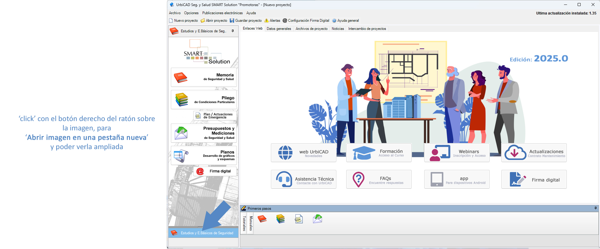
Task: Maximize the UrbiCAD window
Action: pos(579,5)
